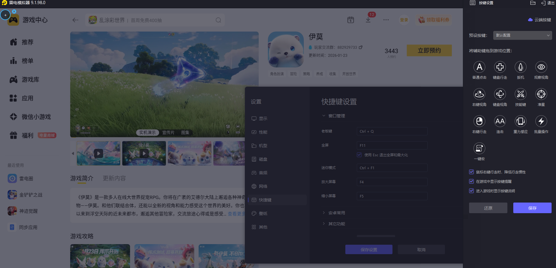556x268 pixels.
Task: Open 应用 apps in the sidebar
Action: tap(22, 98)
